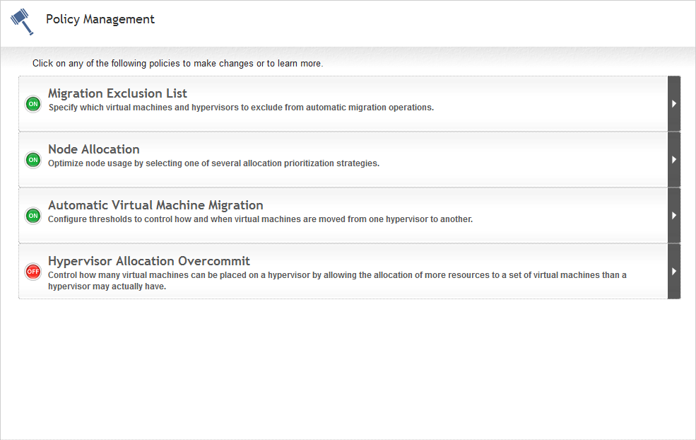Select Migration Exclusion List description text

click(x=241, y=108)
